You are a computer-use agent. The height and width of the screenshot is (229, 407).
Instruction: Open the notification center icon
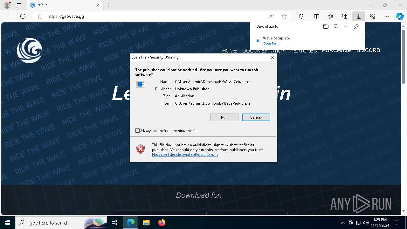pos(397,223)
